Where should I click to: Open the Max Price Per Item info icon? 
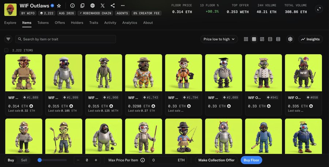click(x=143, y=160)
